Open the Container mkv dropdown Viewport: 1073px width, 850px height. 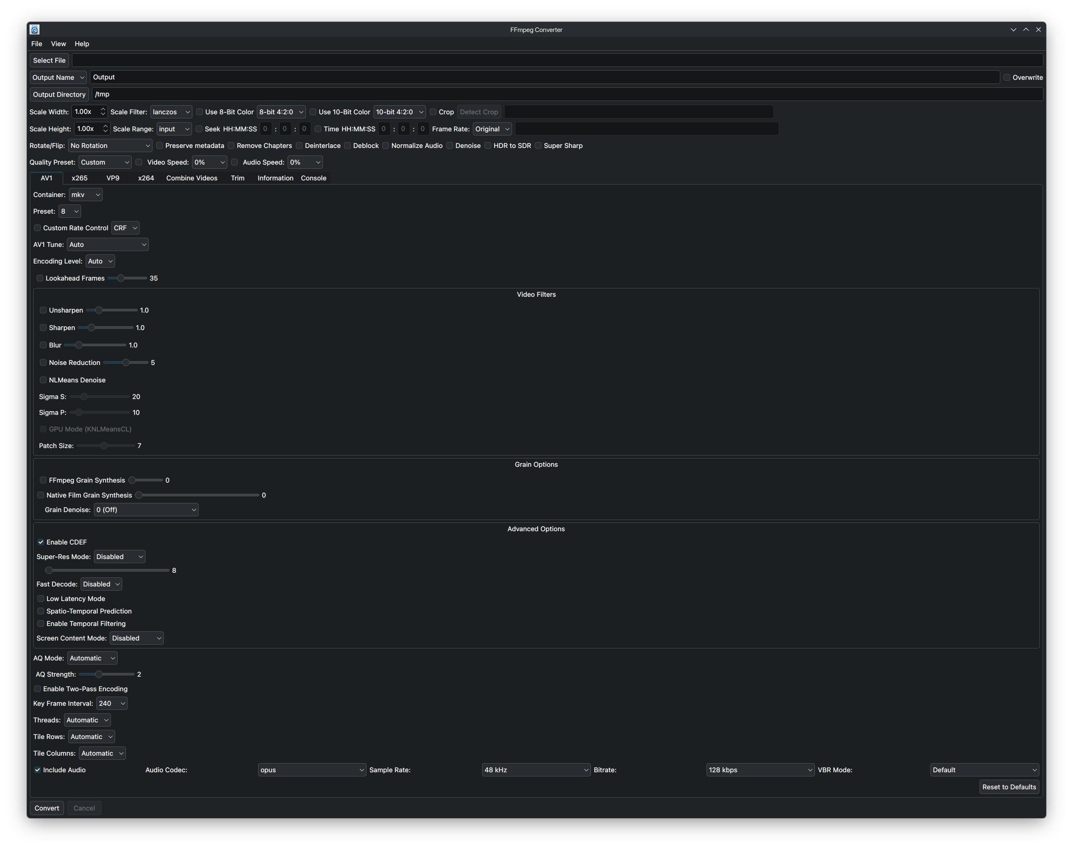click(86, 195)
